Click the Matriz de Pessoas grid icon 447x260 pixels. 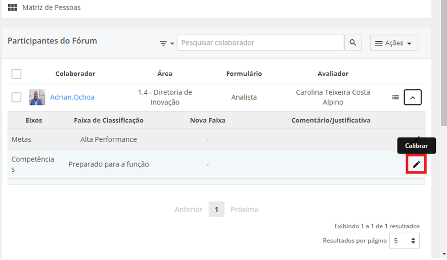point(13,8)
